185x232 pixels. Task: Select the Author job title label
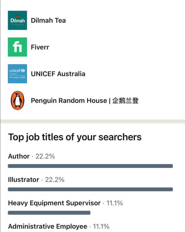(x=19, y=156)
